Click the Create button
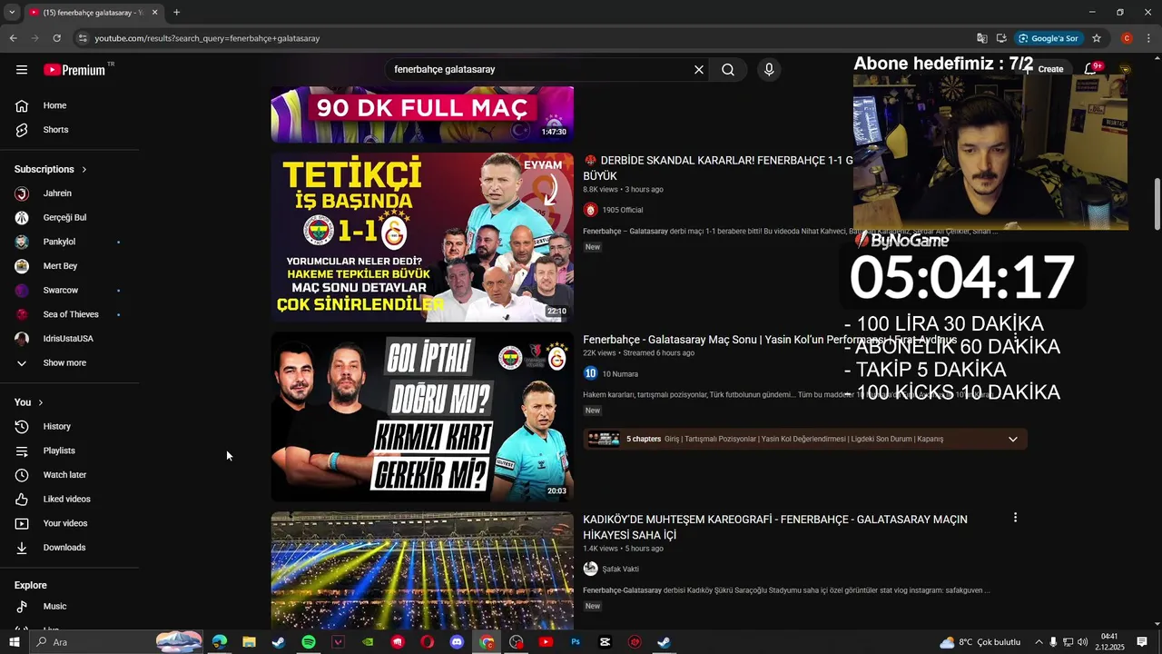This screenshot has width=1162, height=654. click(1044, 69)
